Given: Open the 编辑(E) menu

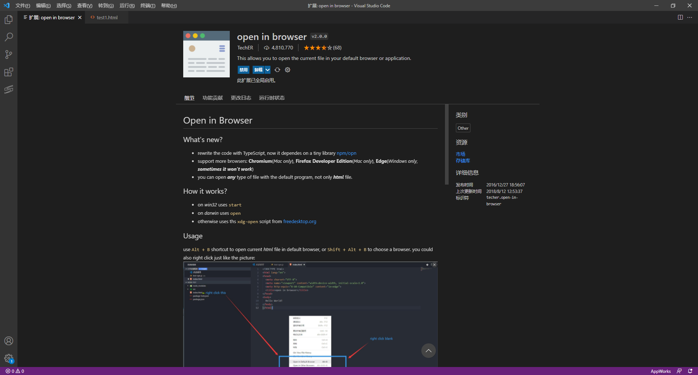Looking at the screenshot, I should [43, 5].
